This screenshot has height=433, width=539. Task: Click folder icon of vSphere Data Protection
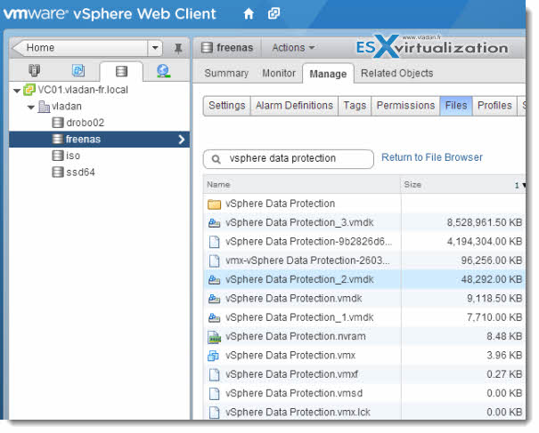214,204
